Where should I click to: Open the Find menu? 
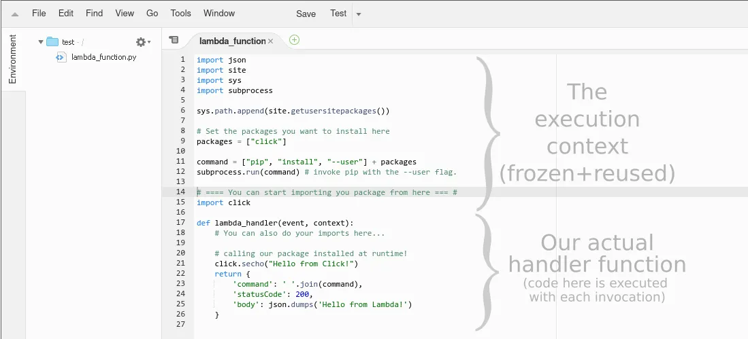click(x=95, y=13)
